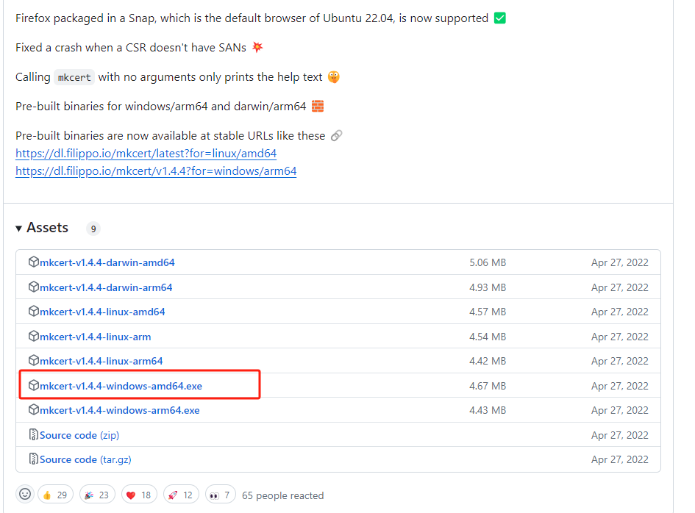The width and height of the screenshot is (695, 513).
Task: Click the package icon beside mkcert-v1.4.4-windows-arm64.exe
Action: [34, 409]
